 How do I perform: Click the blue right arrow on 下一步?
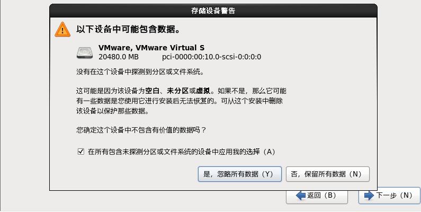369,196
